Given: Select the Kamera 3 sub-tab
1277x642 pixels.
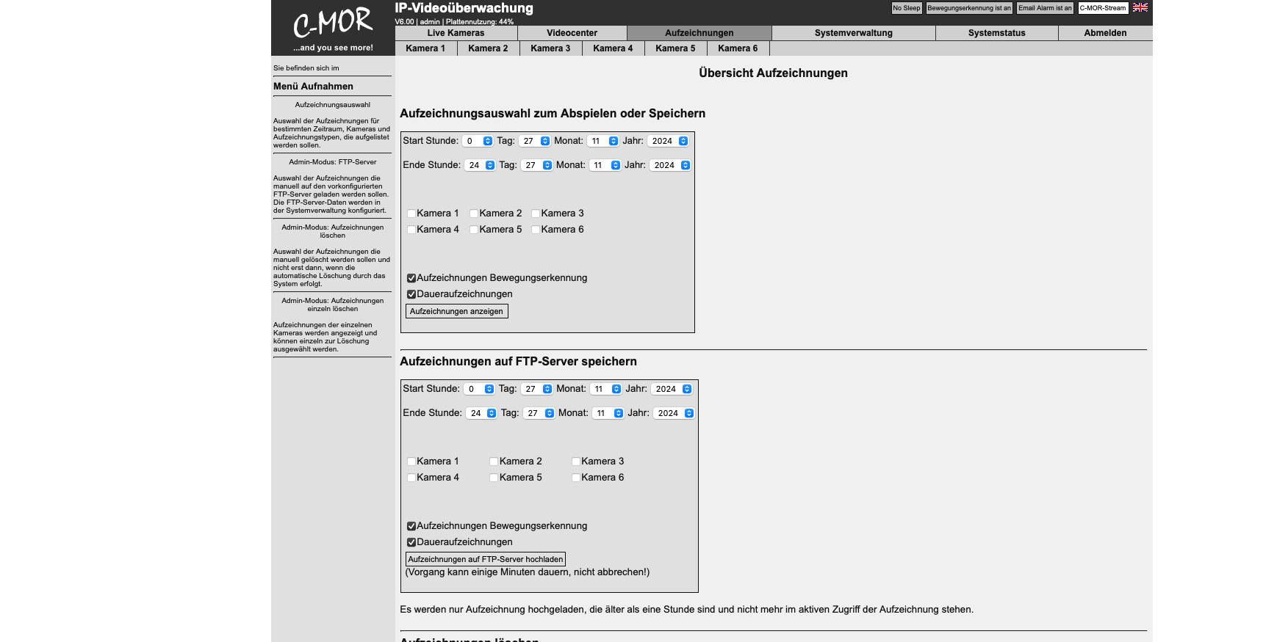Looking at the screenshot, I should pyautogui.click(x=550, y=48).
